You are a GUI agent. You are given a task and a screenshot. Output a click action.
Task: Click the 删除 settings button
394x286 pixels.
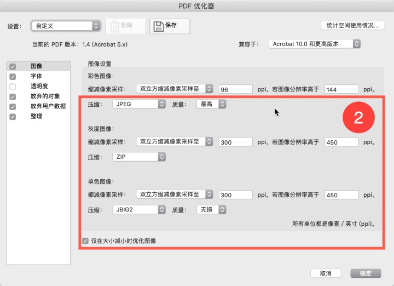[x=126, y=26]
